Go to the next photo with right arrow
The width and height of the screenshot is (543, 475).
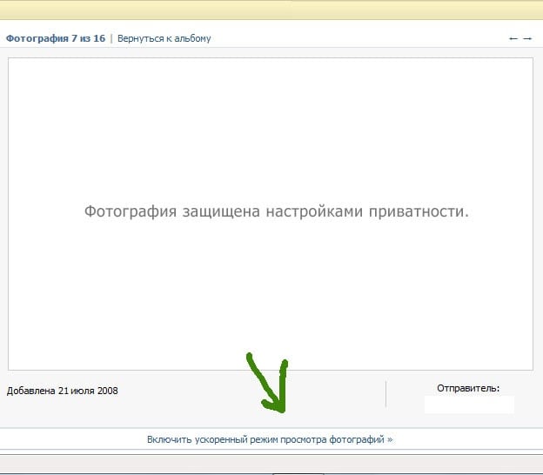click(527, 38)
